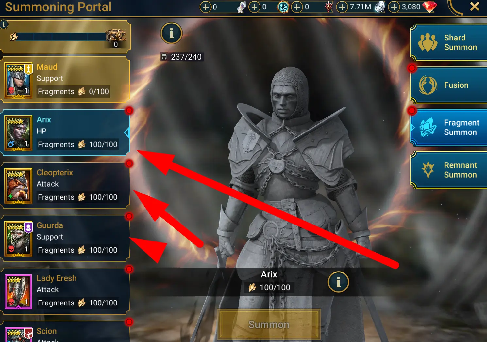Switch to the Fusion tab
Image resolution: width=487 pixels, height=342 pixels.
tap(449, 85)
